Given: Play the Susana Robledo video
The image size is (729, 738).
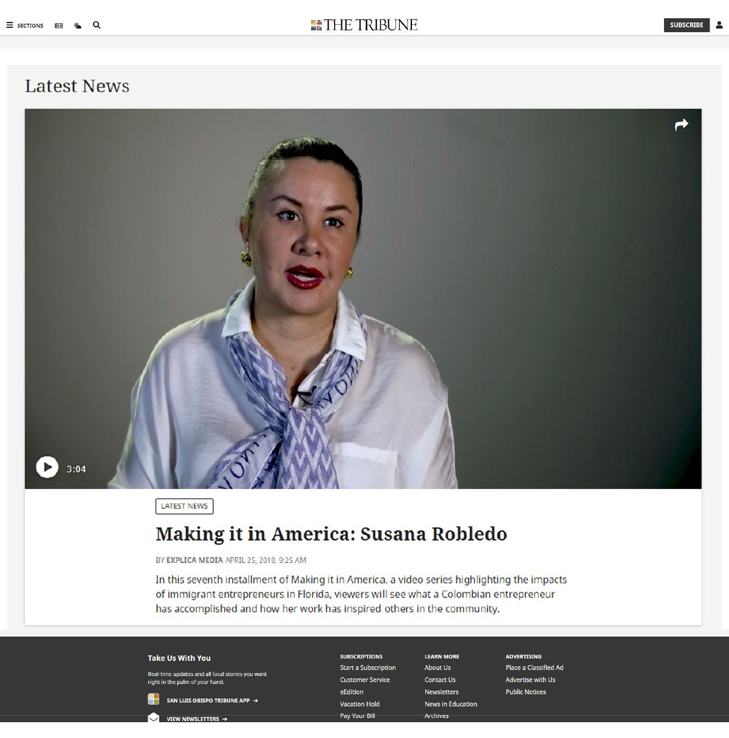Looking at the screenshot, I should pyautogui.click(x=47, y=467).
